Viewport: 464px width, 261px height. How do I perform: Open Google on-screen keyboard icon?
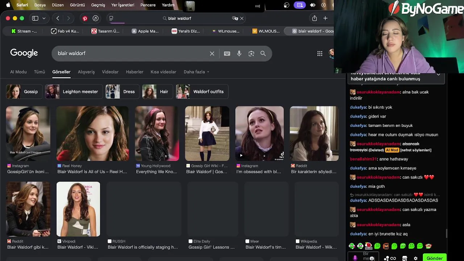coord(227,54)
